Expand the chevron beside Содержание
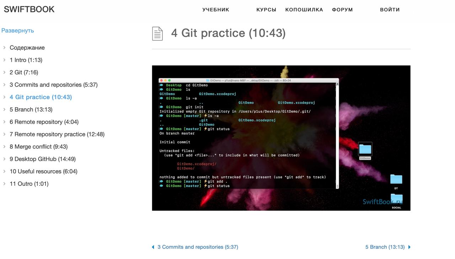 click(4, 47)
